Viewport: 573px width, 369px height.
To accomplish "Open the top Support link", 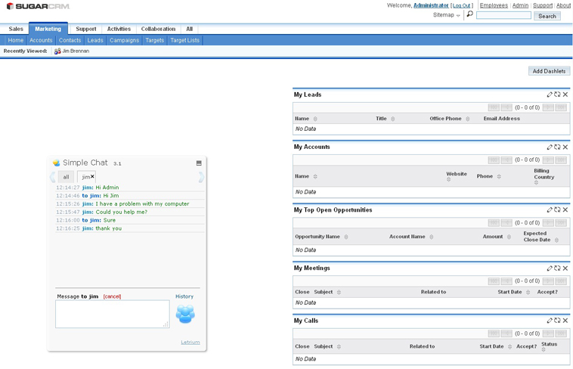I will pos(543,5).
